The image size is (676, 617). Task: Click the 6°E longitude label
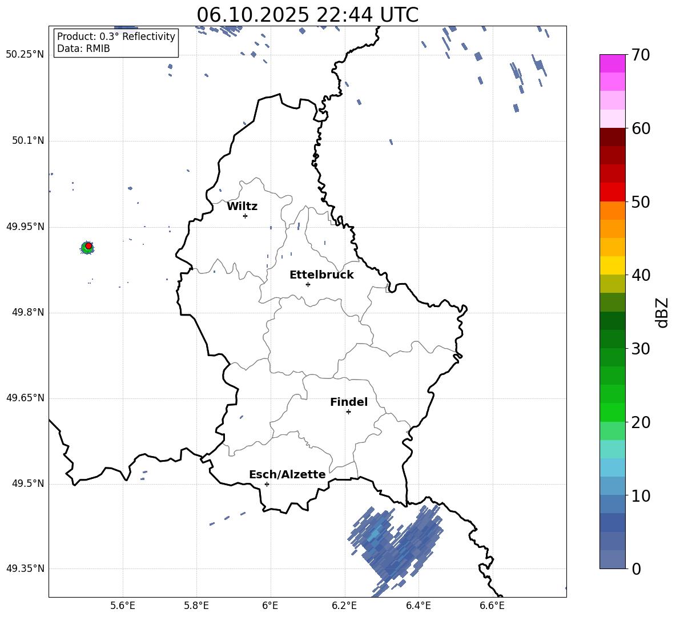coord(270,606)
